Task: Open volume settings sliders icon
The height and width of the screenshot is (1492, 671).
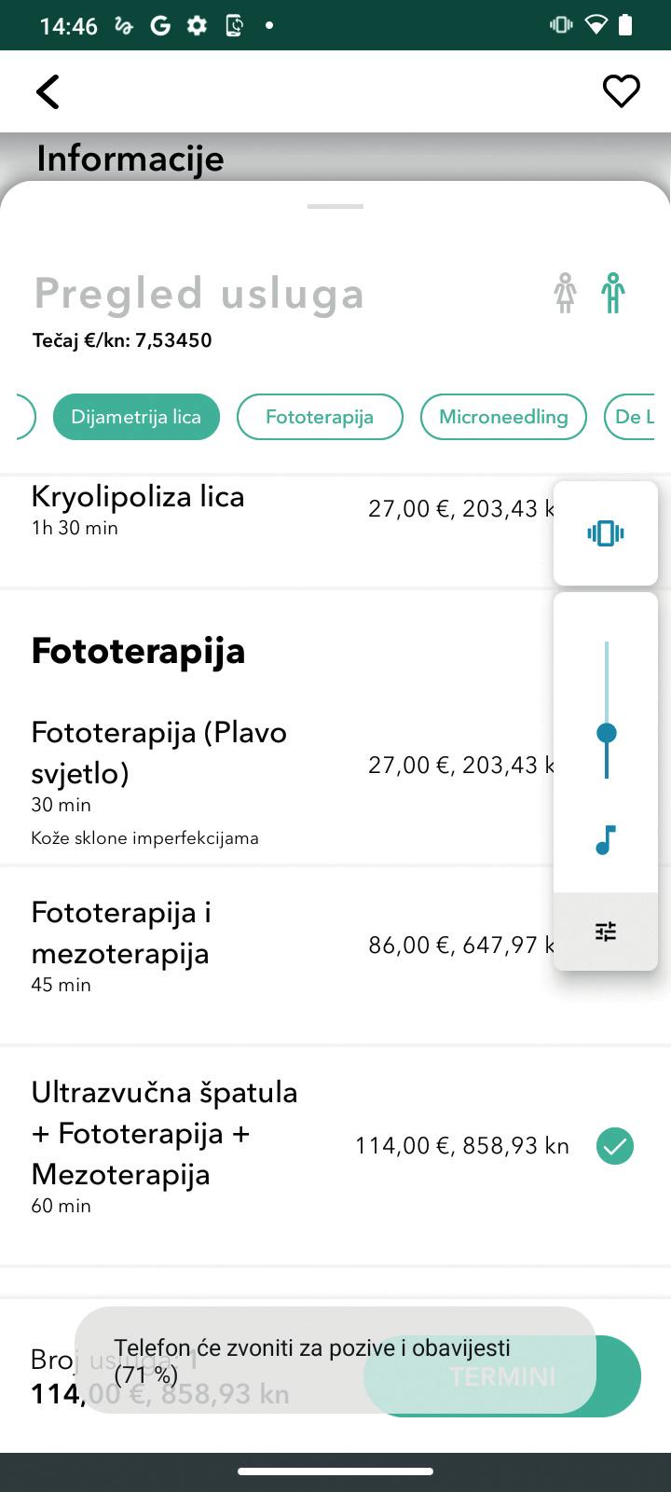Action: pos(606,932)
